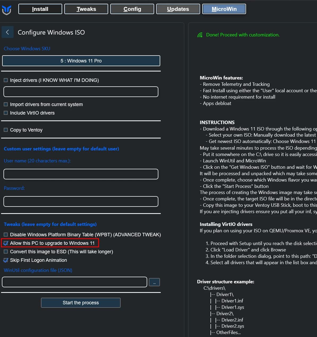This screenshot has width=317, height=337.
Task: Click 'Driver2.inf' entry in the driver example
Action: [x=232, y=320]
